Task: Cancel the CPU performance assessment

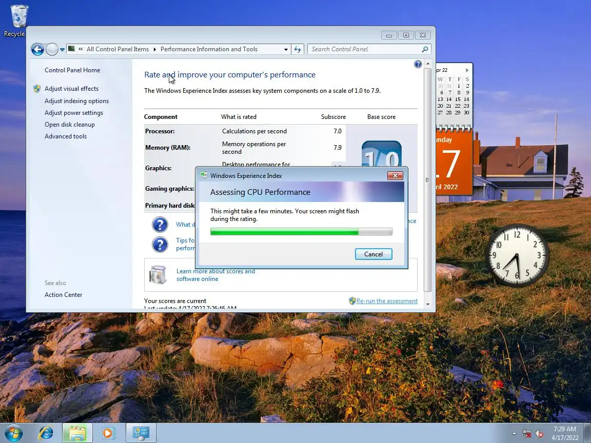Action: [x=373, y=254]
